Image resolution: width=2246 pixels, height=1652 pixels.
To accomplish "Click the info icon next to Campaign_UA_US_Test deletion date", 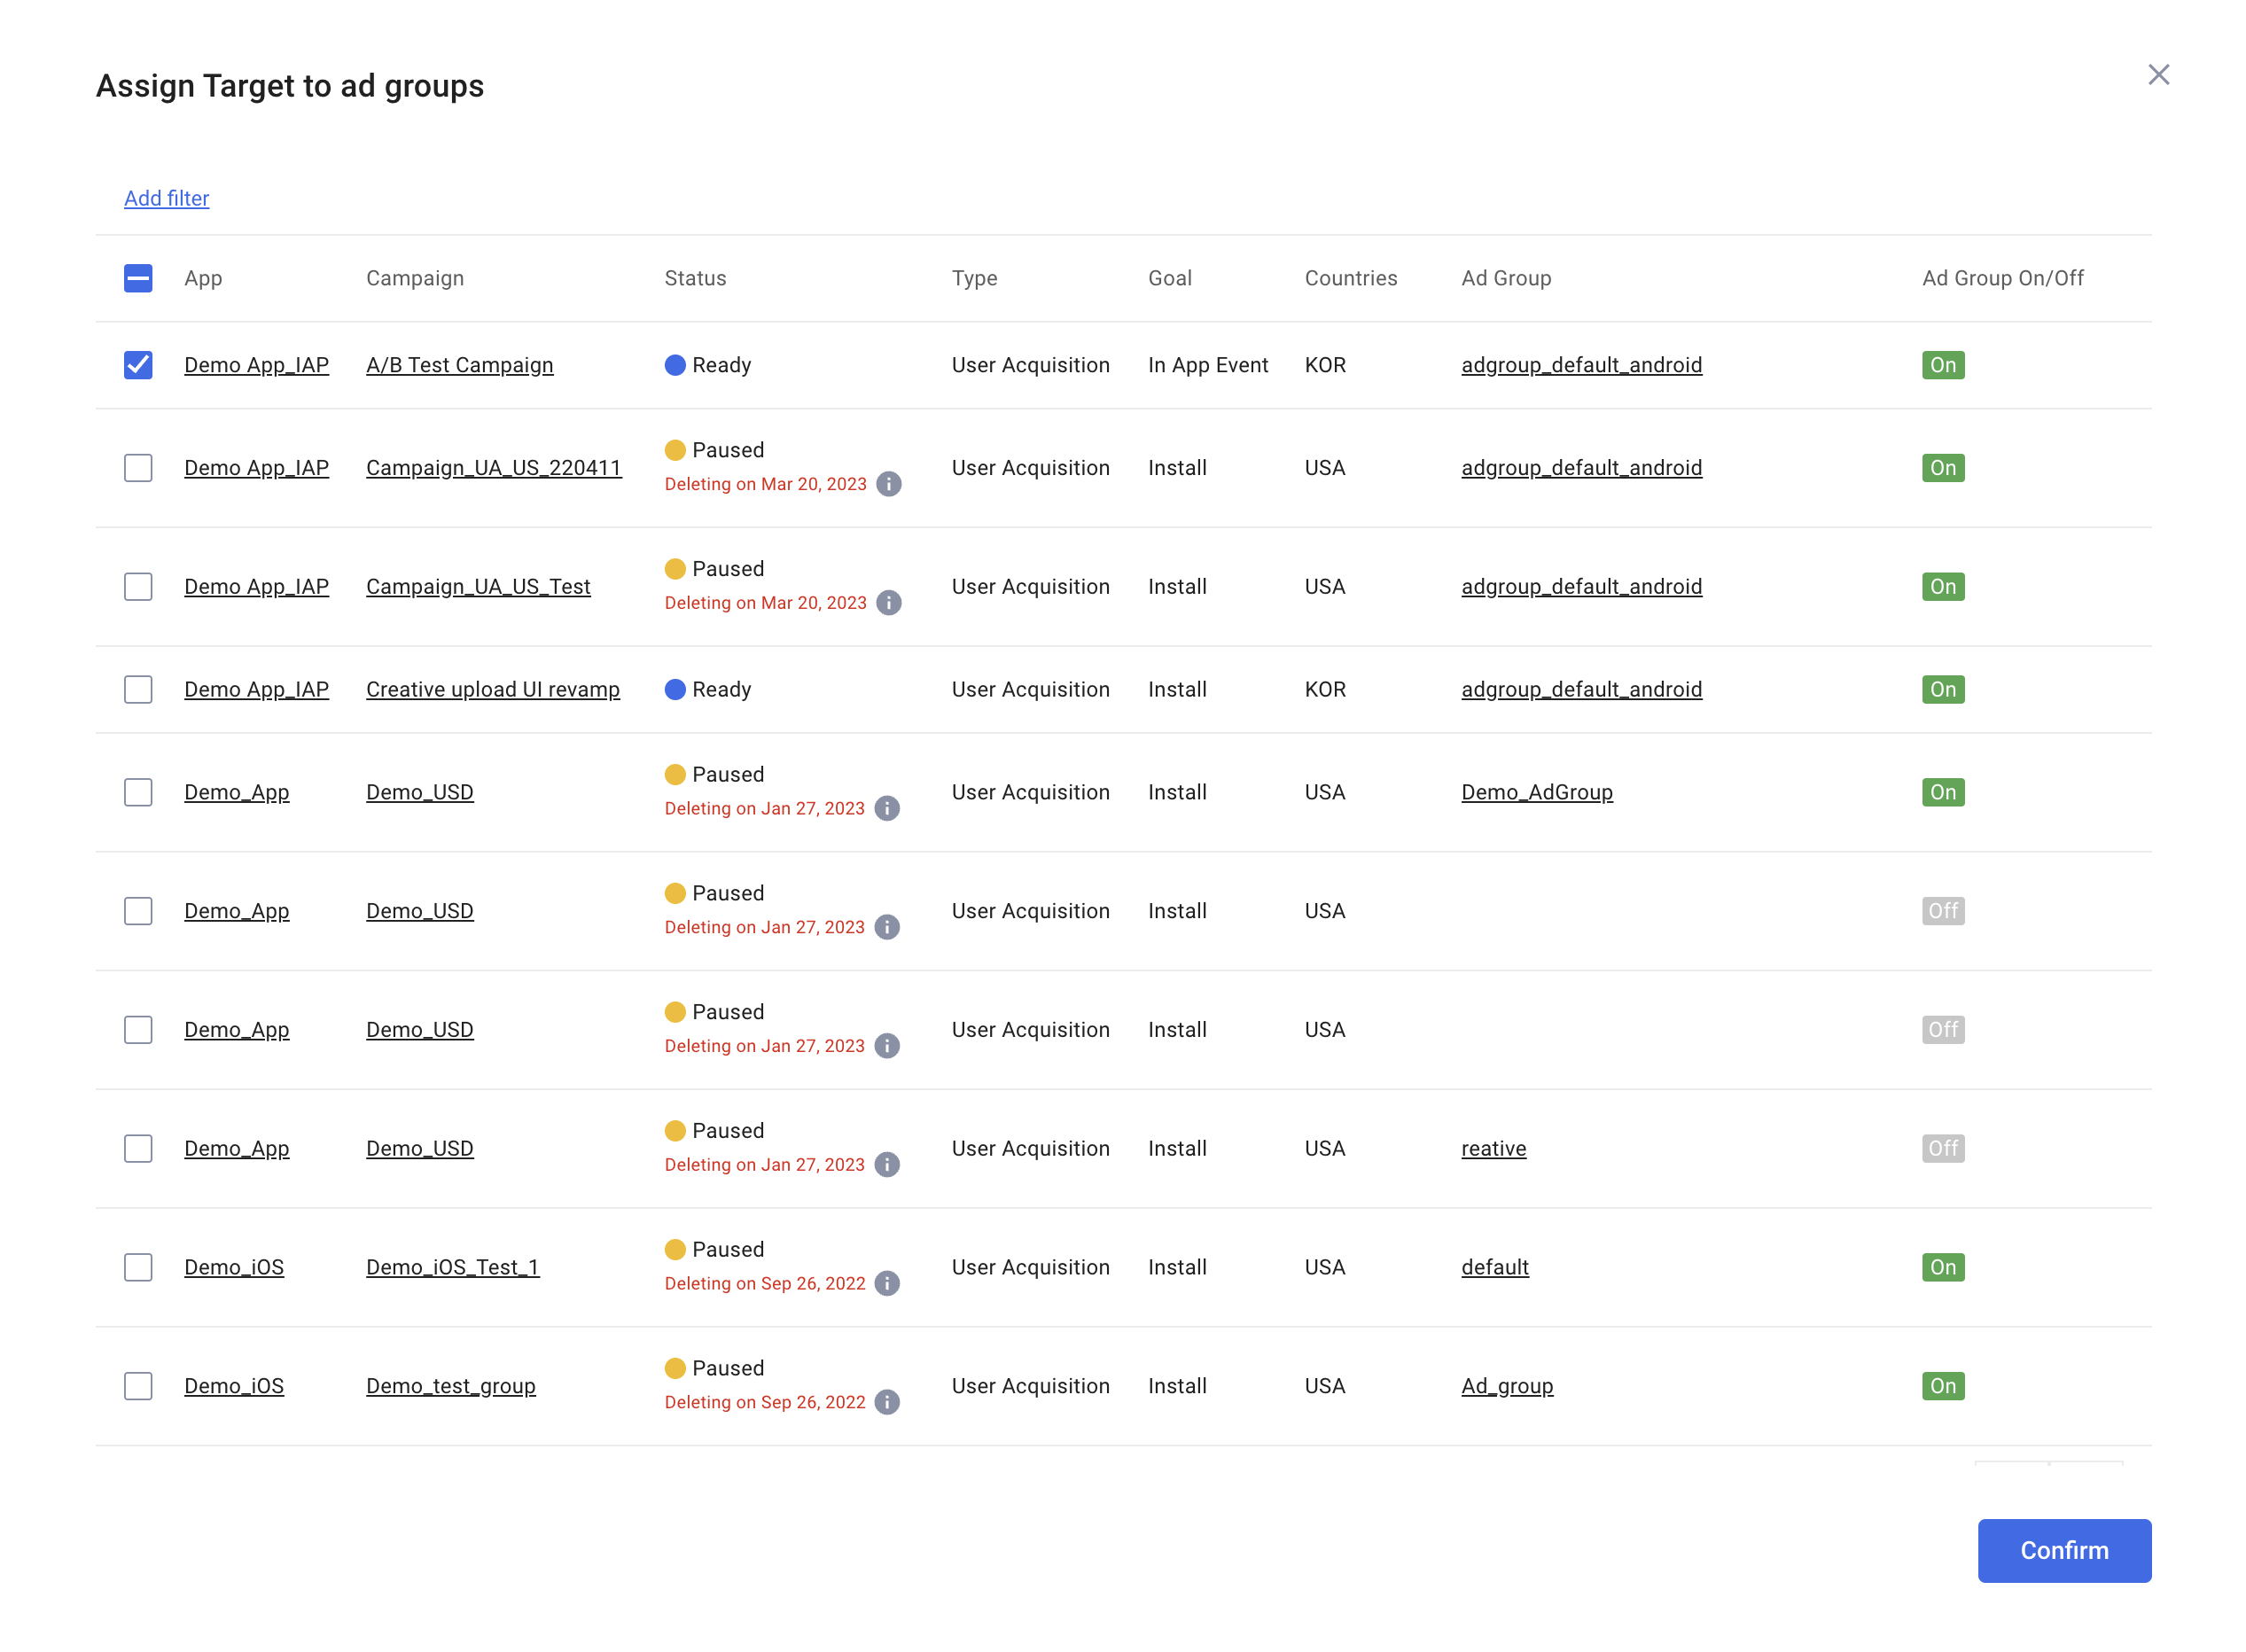I will click(x=887, y=602).
